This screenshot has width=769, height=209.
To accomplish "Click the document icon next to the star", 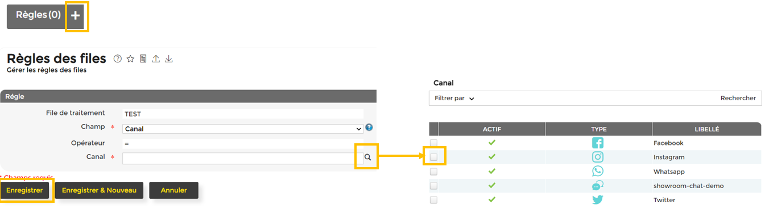I will coord(143,58).
